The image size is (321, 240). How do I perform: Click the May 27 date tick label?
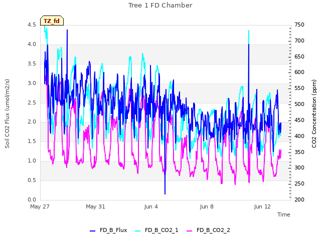(x=40, y=206)
